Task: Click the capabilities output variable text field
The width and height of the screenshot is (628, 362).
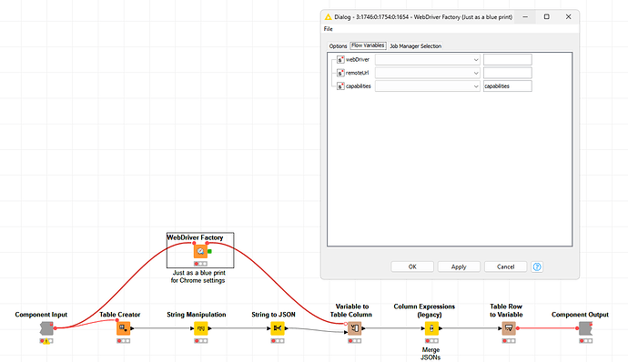Action: [x=508, y=86]
